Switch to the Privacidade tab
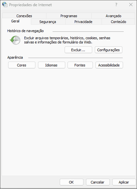 (83, 22)
